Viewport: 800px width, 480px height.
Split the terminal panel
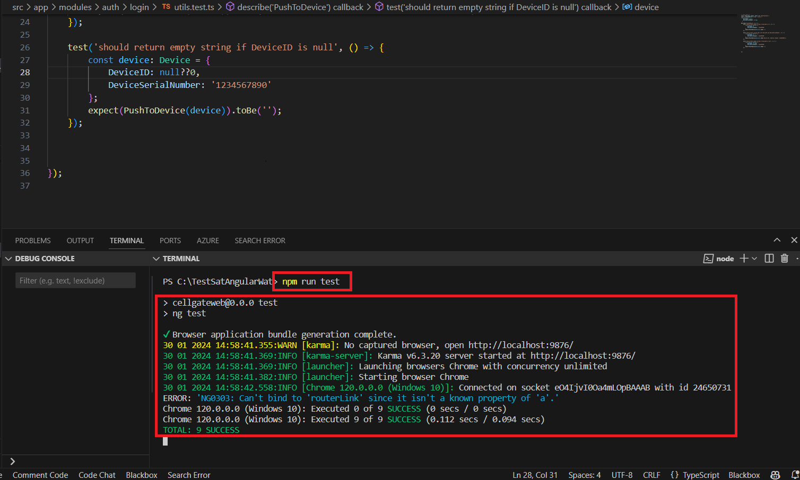(x=769, y=259)
